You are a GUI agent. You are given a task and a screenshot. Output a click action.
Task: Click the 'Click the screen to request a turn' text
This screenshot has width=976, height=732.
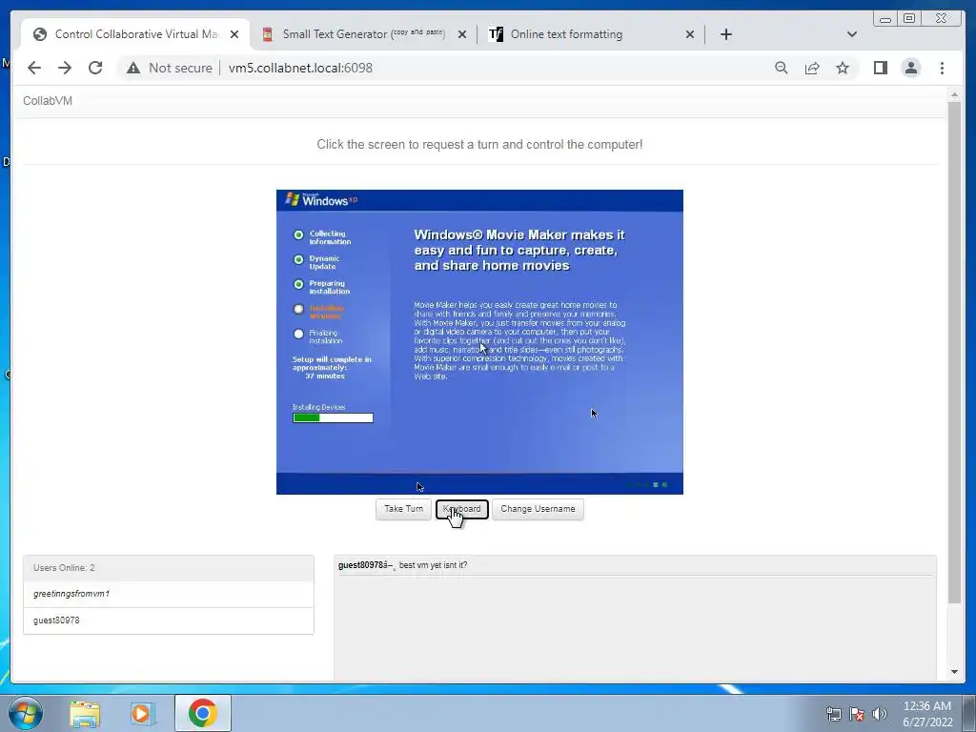pos(479,145)
